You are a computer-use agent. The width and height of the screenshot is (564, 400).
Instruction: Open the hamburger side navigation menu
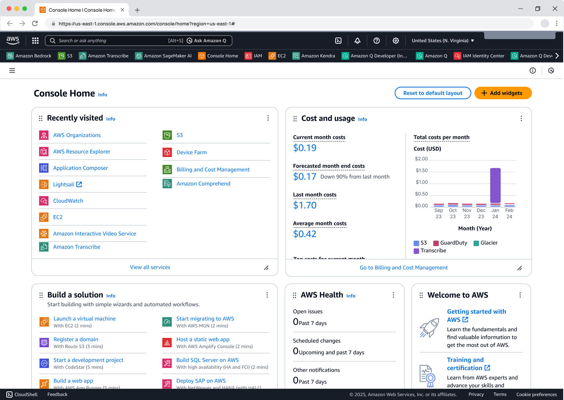(x=12, y=71)
